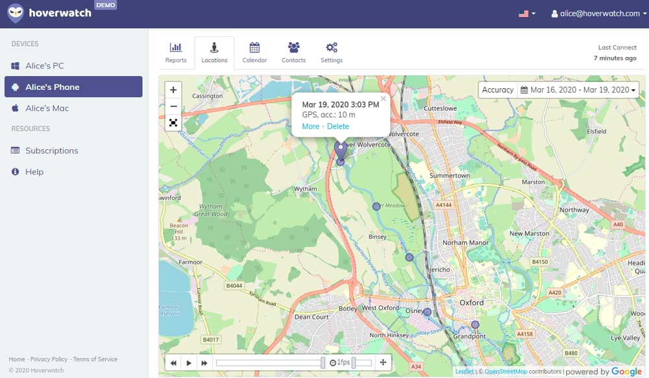Screen dimensions: 649x378
Task: Click the user icon beside email
Action: [x=555, y=14]
